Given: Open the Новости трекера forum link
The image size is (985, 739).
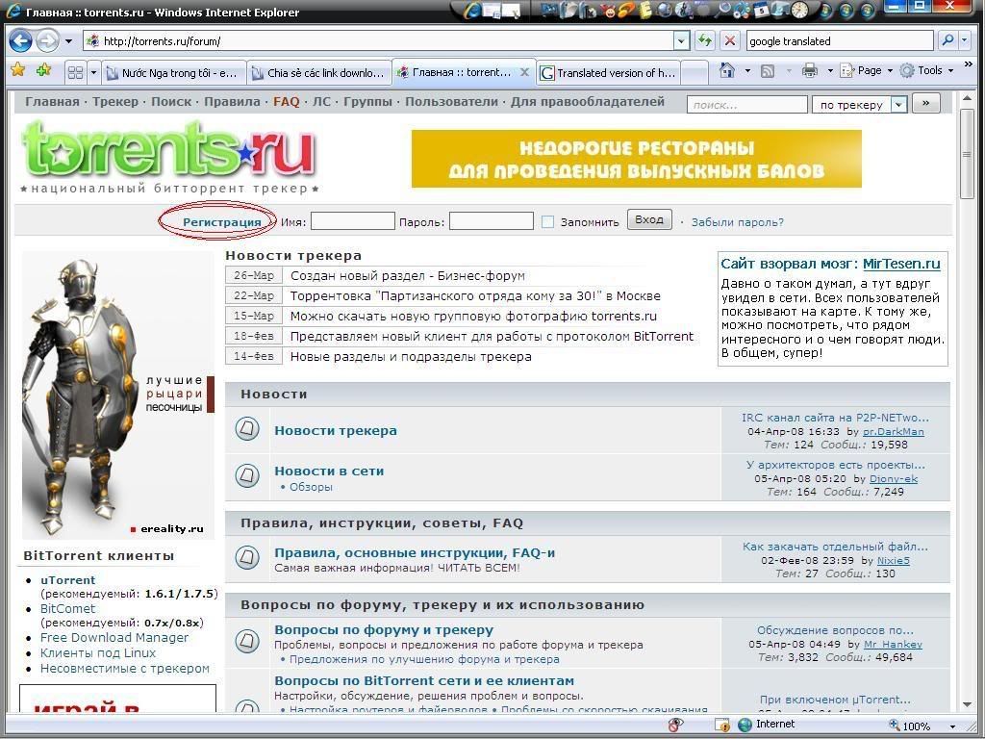Looking at the screenshot, I should [x=335, y=430].
